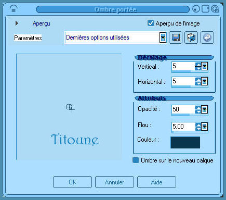
Task: Click the Aide button
Action: (x=156, y=182)
